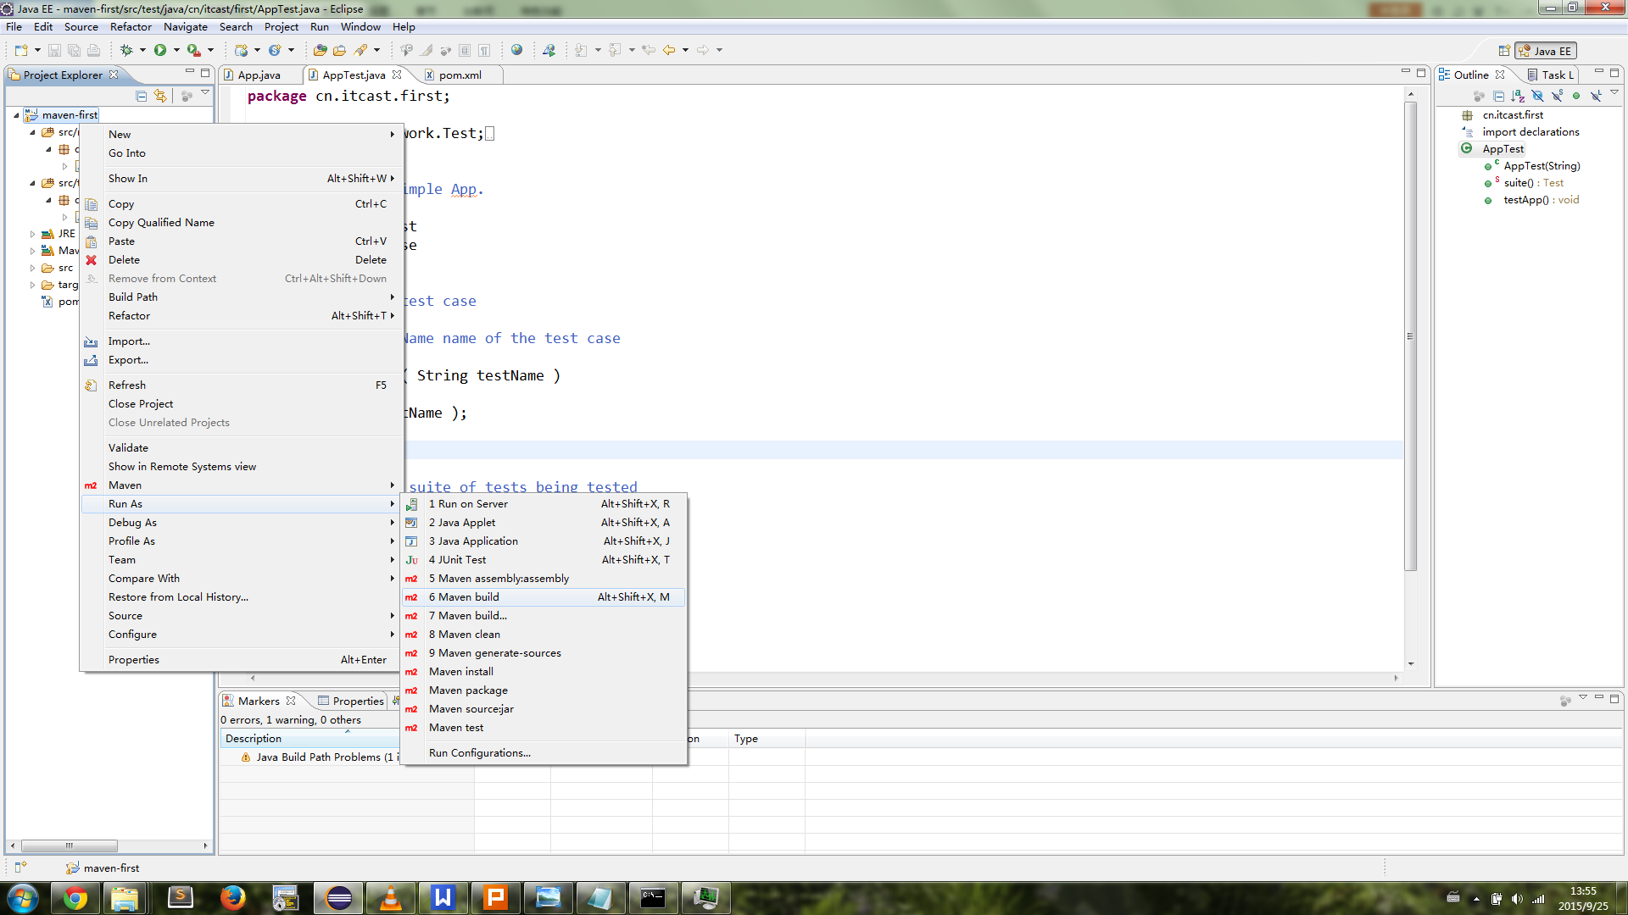Screen dimensions: 1628x915
Task: Click the Debug bug icon in toolbar
Action: (x=126, y=50)
